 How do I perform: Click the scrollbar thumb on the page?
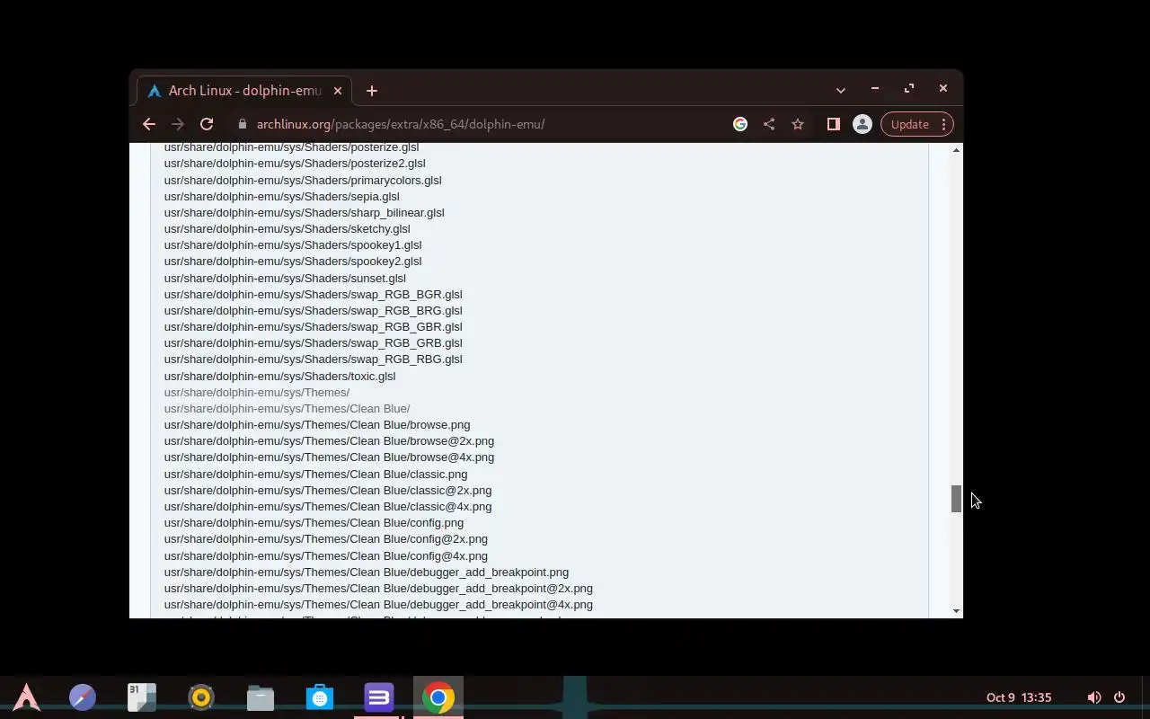point(956,499)
